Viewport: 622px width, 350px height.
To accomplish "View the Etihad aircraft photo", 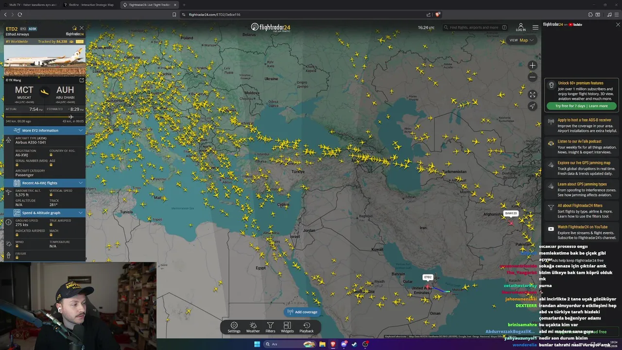I will [x=45, y=61].
